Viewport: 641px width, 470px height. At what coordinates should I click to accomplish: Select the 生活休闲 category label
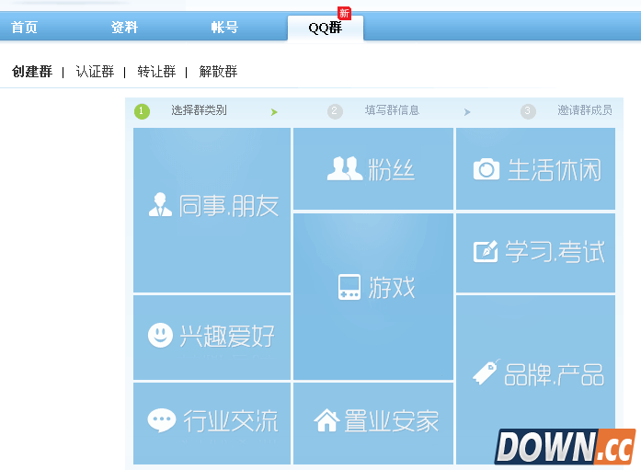coord(555,169)
